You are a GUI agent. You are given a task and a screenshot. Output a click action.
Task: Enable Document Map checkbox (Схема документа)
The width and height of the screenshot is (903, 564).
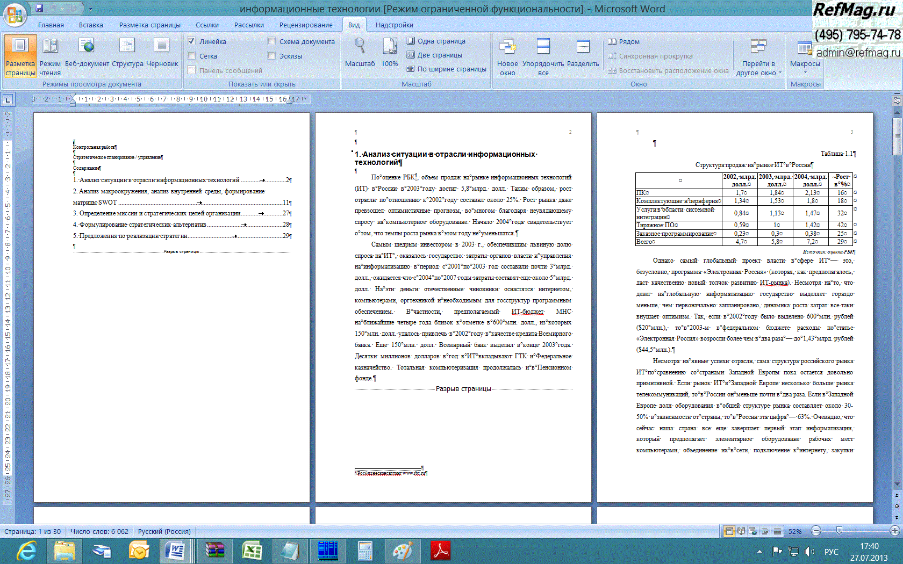[271, 41]
